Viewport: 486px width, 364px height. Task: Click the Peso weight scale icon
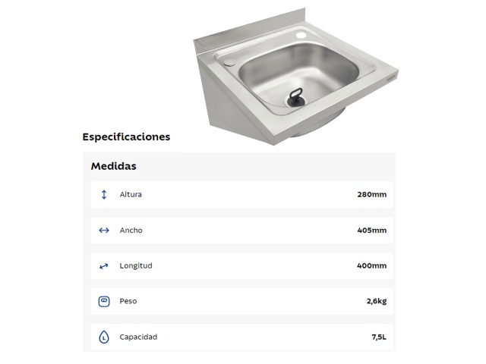pyautogui.click(x=104, y=302)
